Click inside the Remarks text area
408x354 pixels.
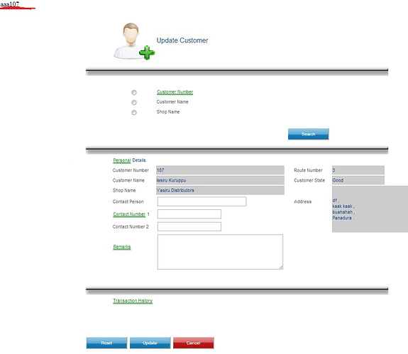(220, 252)
